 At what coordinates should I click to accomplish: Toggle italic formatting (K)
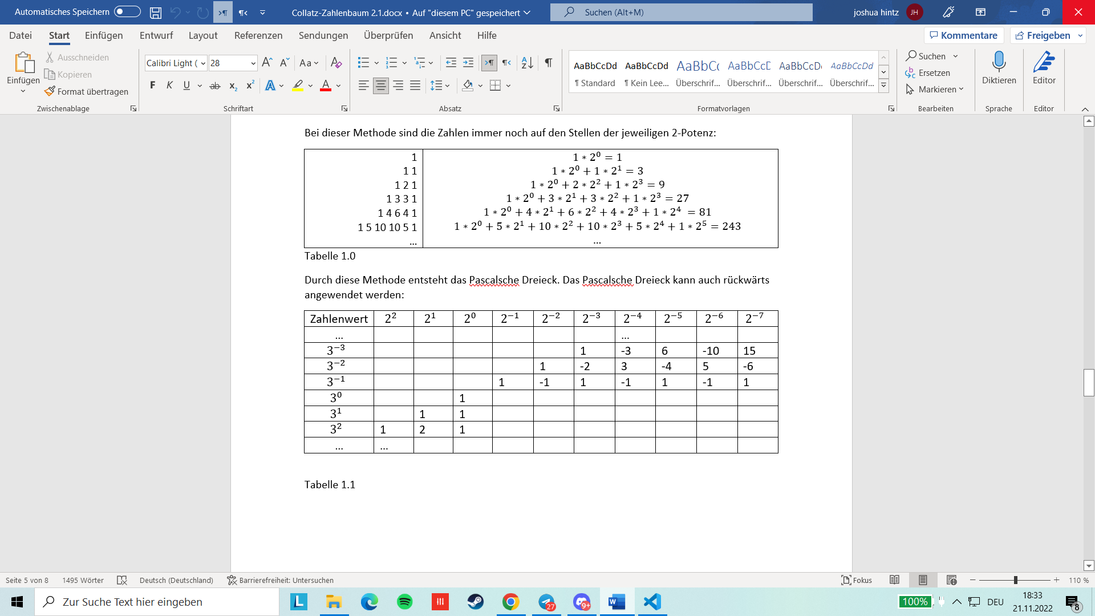[169, 86]
